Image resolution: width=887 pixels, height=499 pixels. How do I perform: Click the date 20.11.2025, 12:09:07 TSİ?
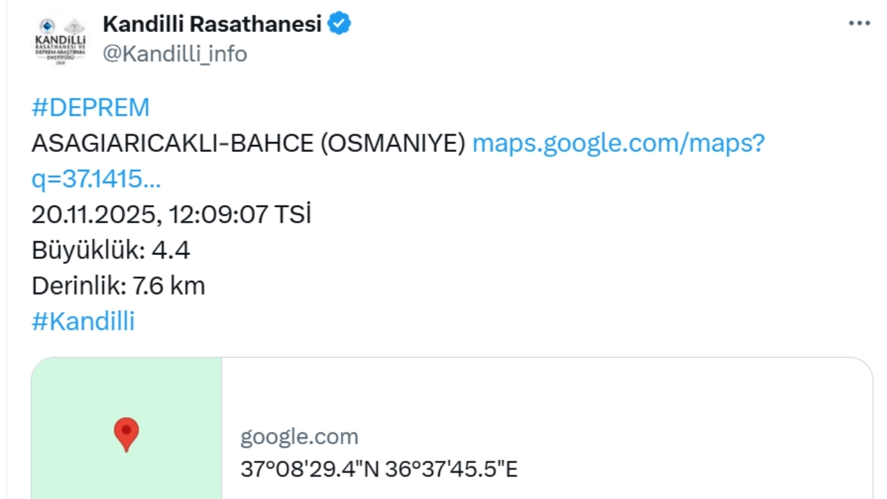coord(171,214)
